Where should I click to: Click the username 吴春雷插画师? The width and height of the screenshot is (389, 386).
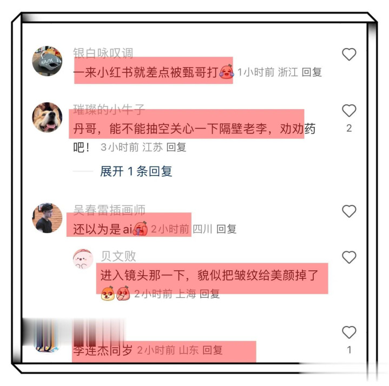pos(109,210)
